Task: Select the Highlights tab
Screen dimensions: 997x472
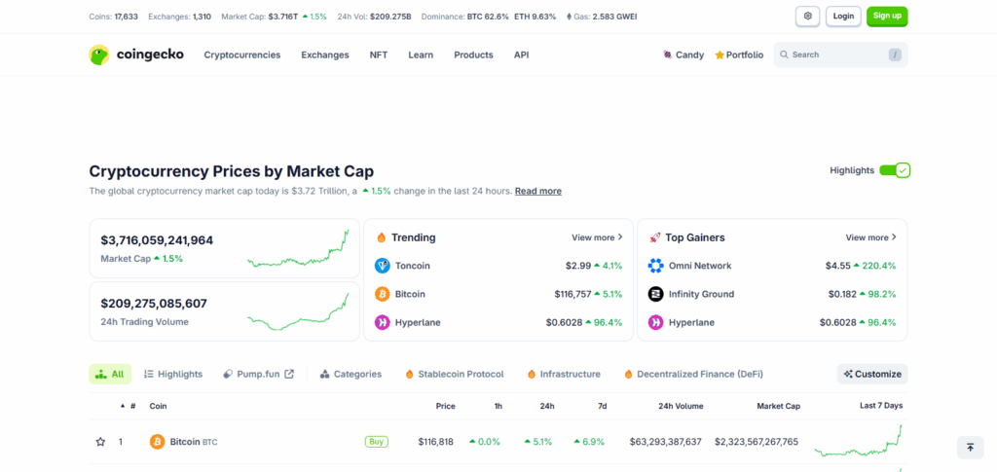Action: [x=173, y=374]
